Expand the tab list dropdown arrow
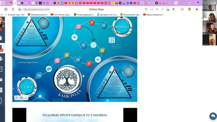The height and width of the screenshot is (122, 217). [3, 3]
